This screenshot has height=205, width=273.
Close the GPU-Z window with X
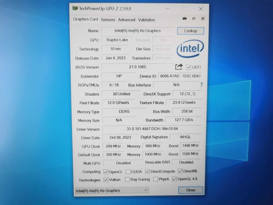pyautogui.click(x=201, y=9)
